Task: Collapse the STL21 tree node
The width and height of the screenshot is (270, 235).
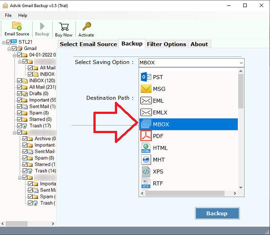Action: coord(4,42)
